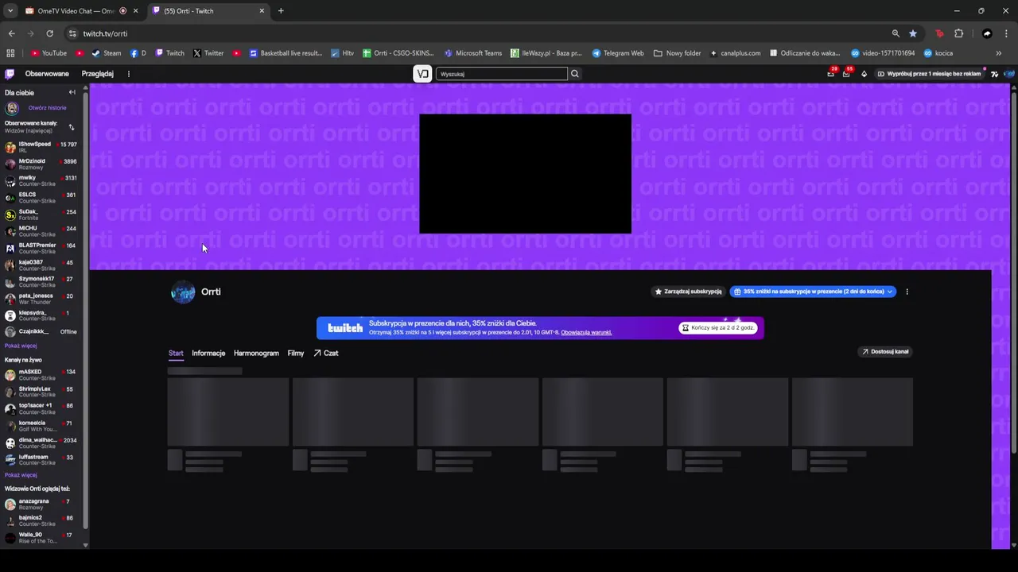Viewport: 1018px width, 572px height.
Task: Open Twitch notifications inbox icon showing 55
Action: [847, 73]
